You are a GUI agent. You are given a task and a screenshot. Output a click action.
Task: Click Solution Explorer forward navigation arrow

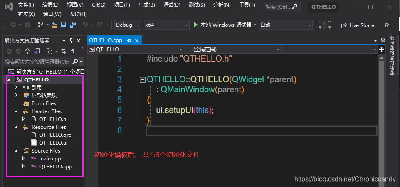(x=18, y=51)
